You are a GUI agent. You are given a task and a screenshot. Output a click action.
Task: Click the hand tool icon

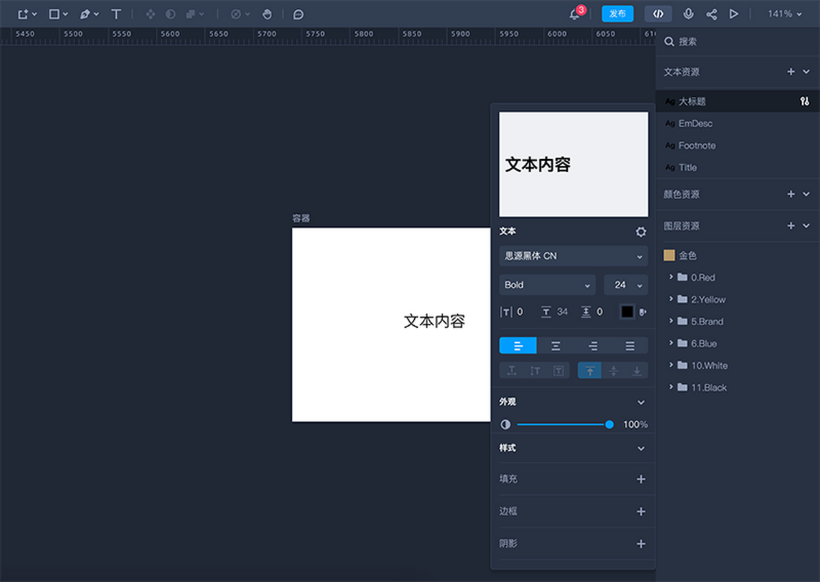[266, 14]
